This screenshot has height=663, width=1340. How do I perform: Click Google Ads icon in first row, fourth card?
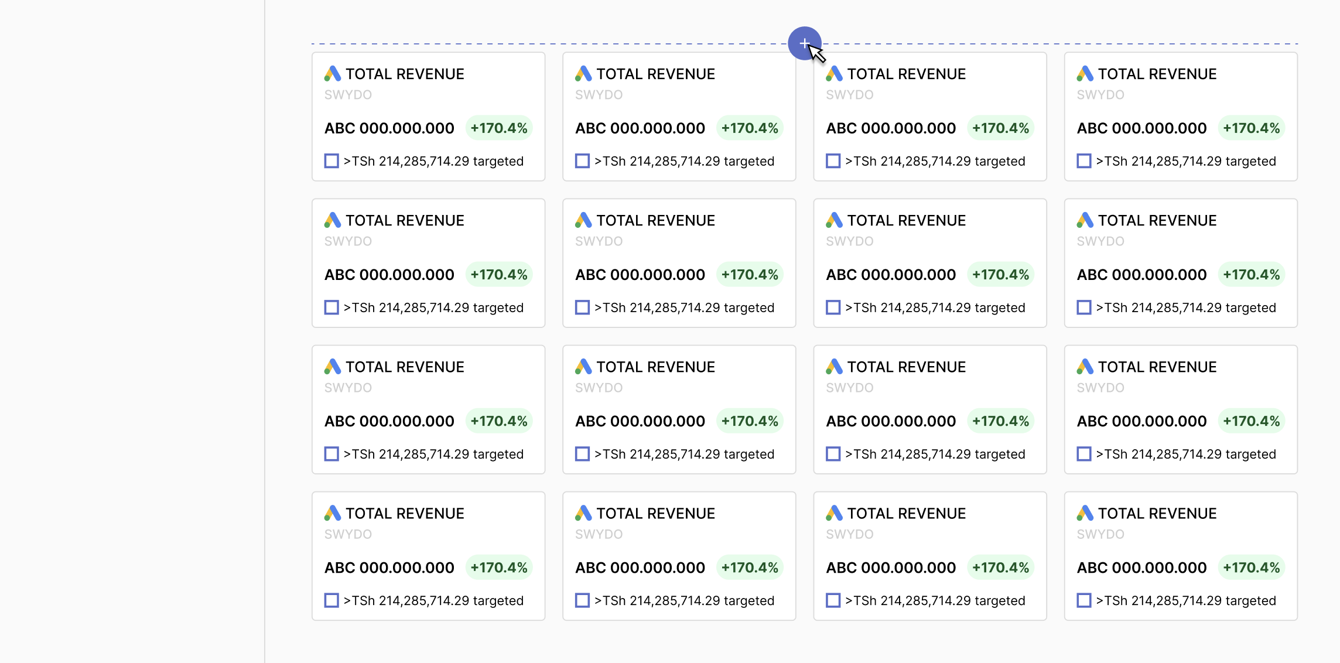click(x=1085, y=74)
